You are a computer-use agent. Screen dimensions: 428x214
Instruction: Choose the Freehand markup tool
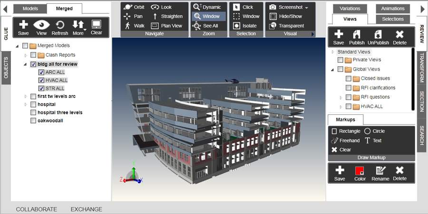[x=346, y=140]
